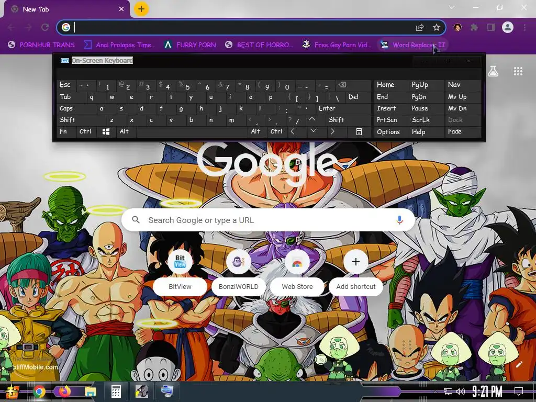The image size is (536, 402).
Task: Toggle right Shift key on keyboard
Action: (348, 120)
